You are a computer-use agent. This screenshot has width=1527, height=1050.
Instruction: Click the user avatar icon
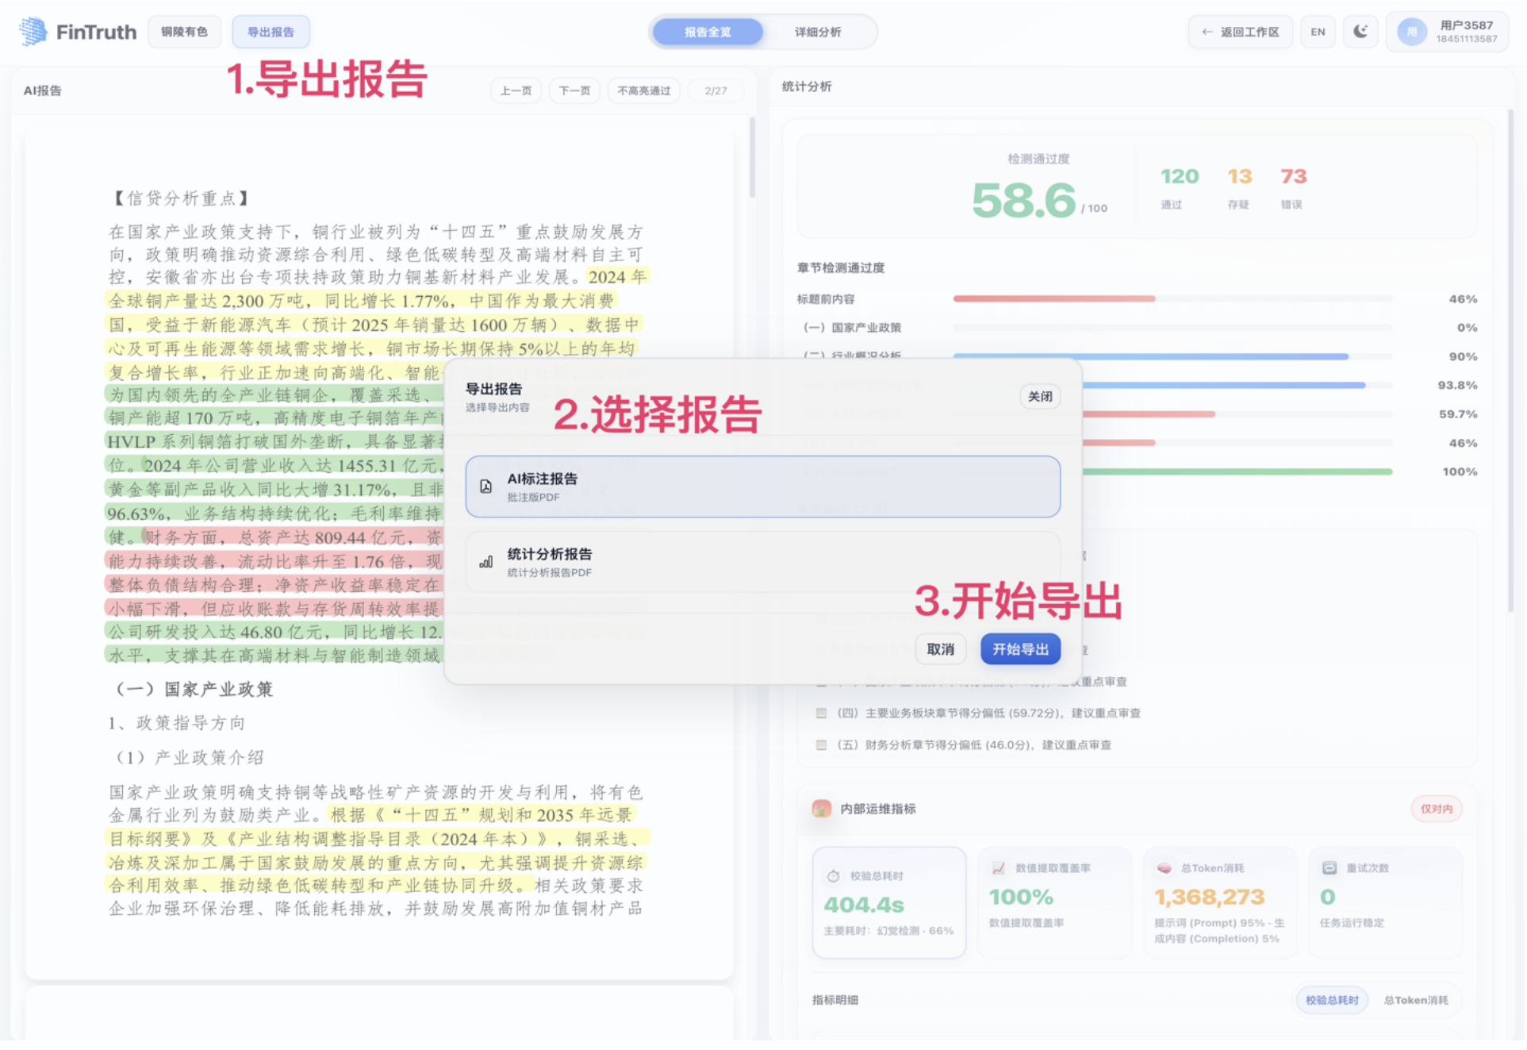point(1411,32)
